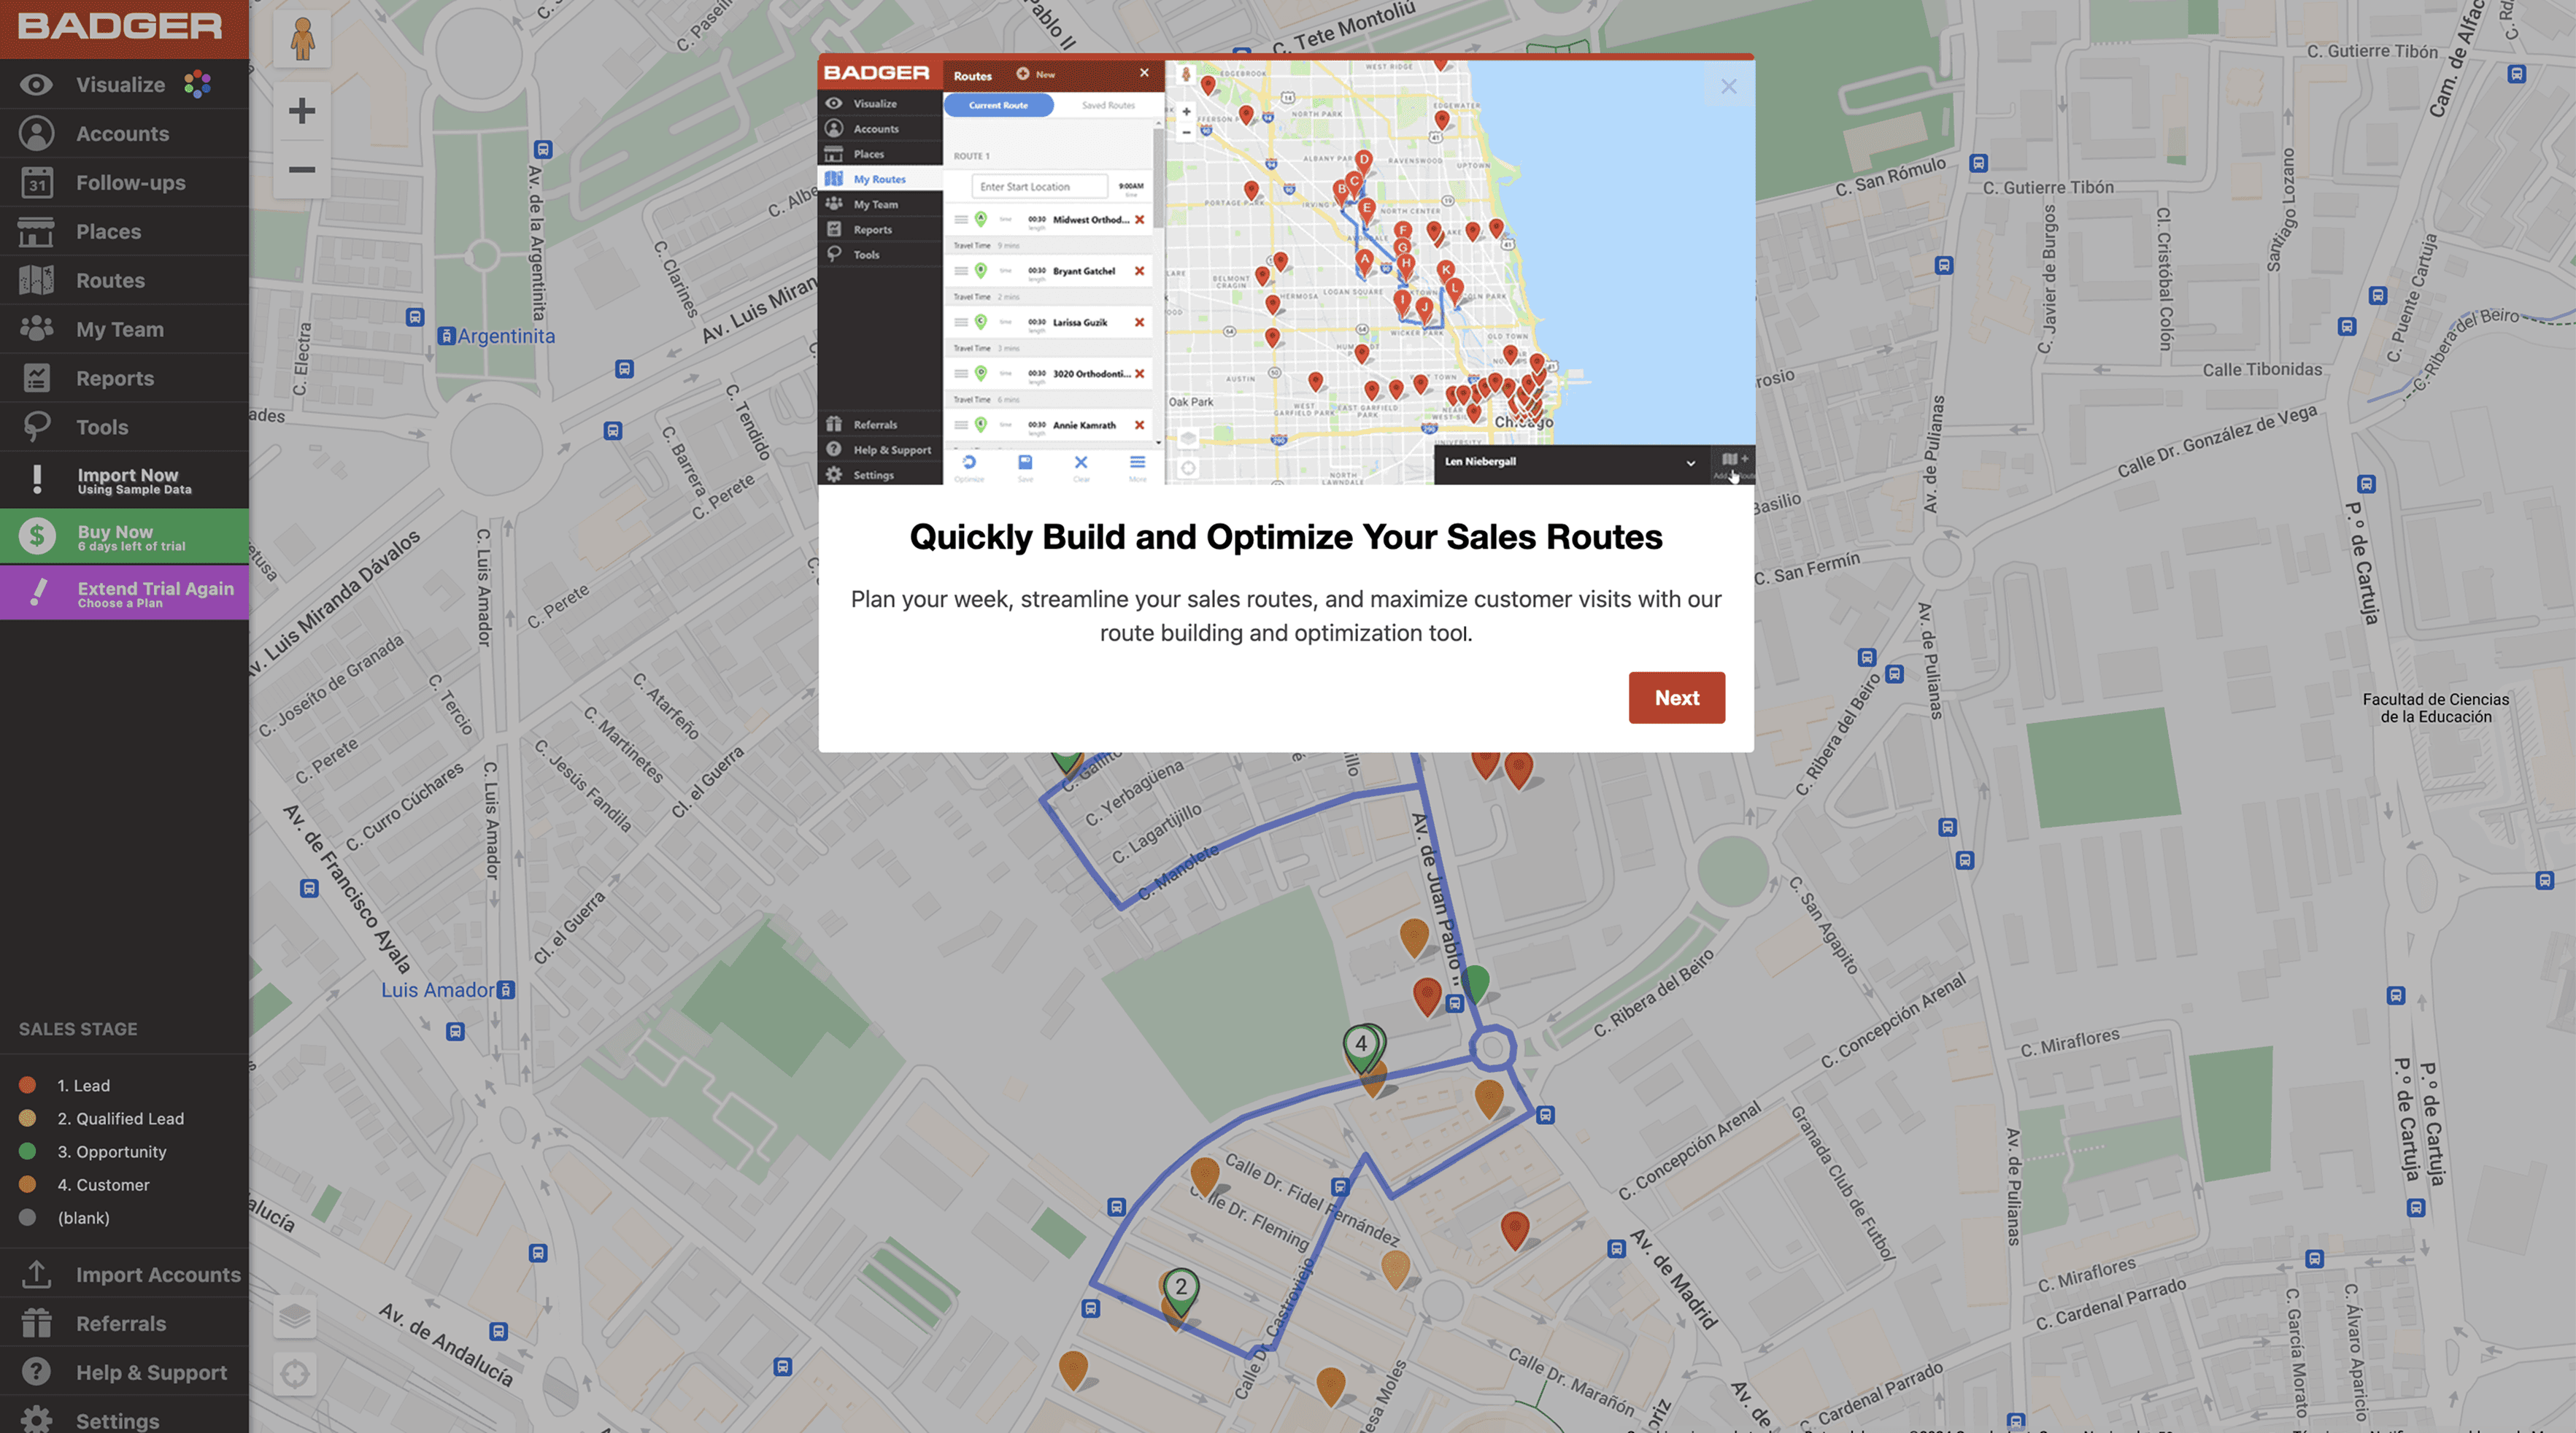2576x1433 pixels.
Task: Click the Qualified Lead color dot
Action: 28,1119
